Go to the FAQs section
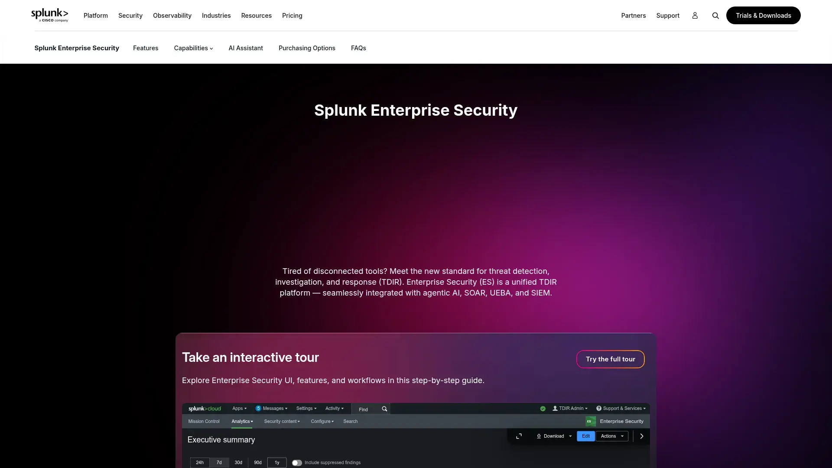The height and width of the screenshot is (468, 832). pos(358,48)
